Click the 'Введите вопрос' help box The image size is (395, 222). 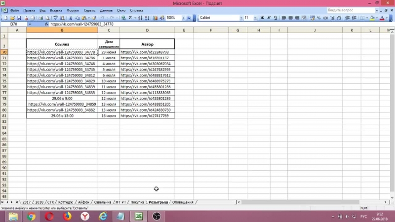tap(351, 10)
